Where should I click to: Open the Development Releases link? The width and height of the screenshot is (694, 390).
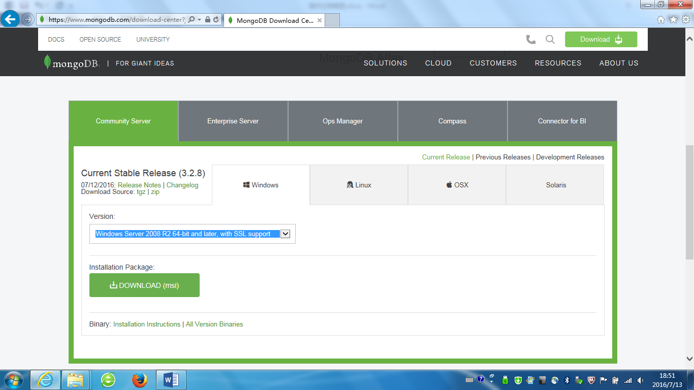pyautogui.click(x=570, y=157)
